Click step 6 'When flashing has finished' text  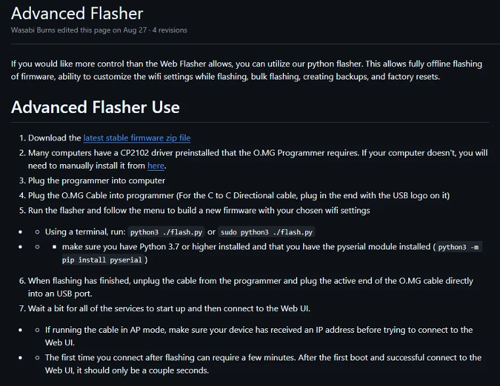pyautogui.click(x=250, y=287)
